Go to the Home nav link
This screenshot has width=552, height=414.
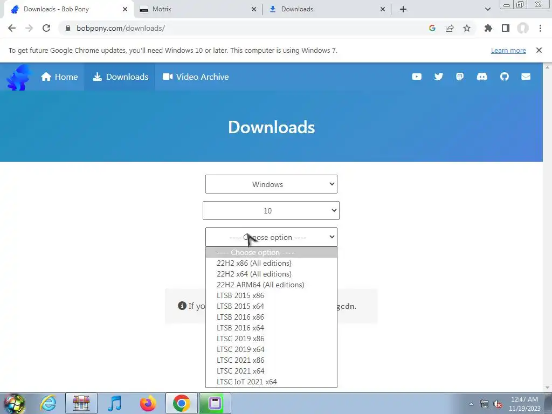59,77
